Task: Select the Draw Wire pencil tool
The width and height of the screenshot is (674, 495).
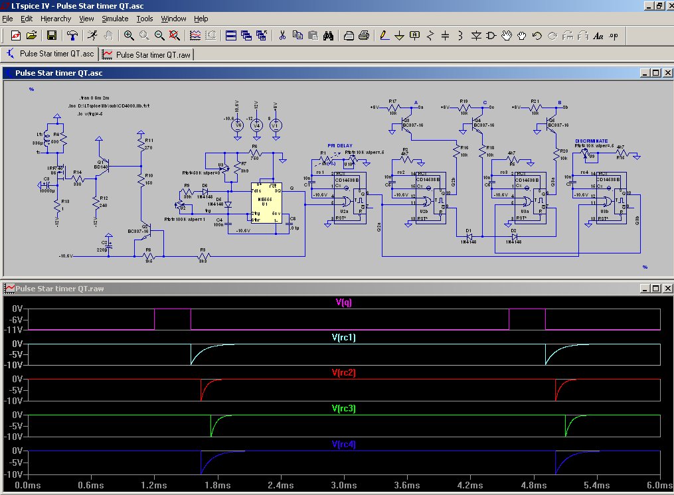Action: pos(383,35)
